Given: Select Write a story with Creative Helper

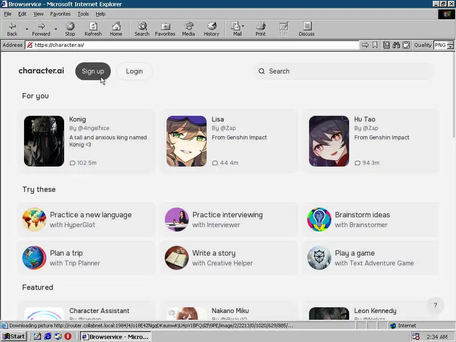Looking at the screenshot, I should coord(229,258).
